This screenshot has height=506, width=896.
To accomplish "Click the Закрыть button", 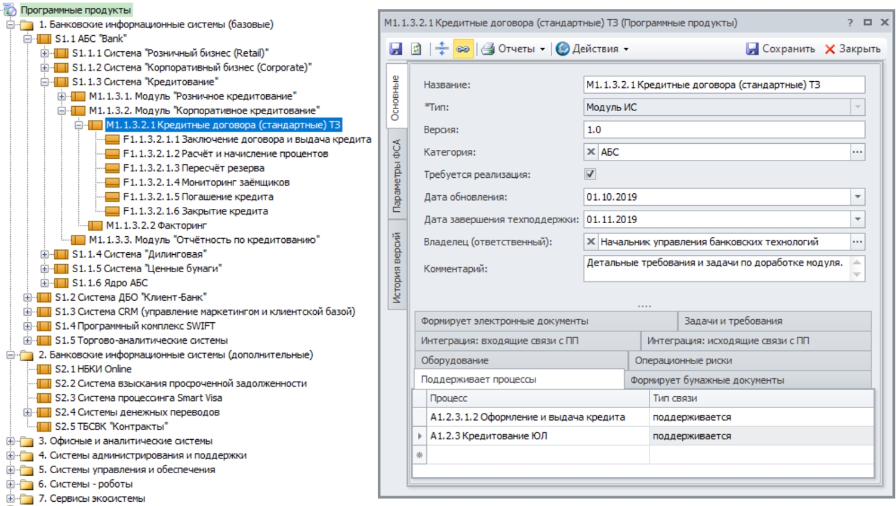I will pyautogui.click(x=852, y=49).
